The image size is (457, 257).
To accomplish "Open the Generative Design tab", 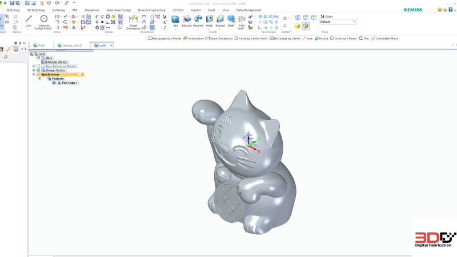I will (119, 10).
